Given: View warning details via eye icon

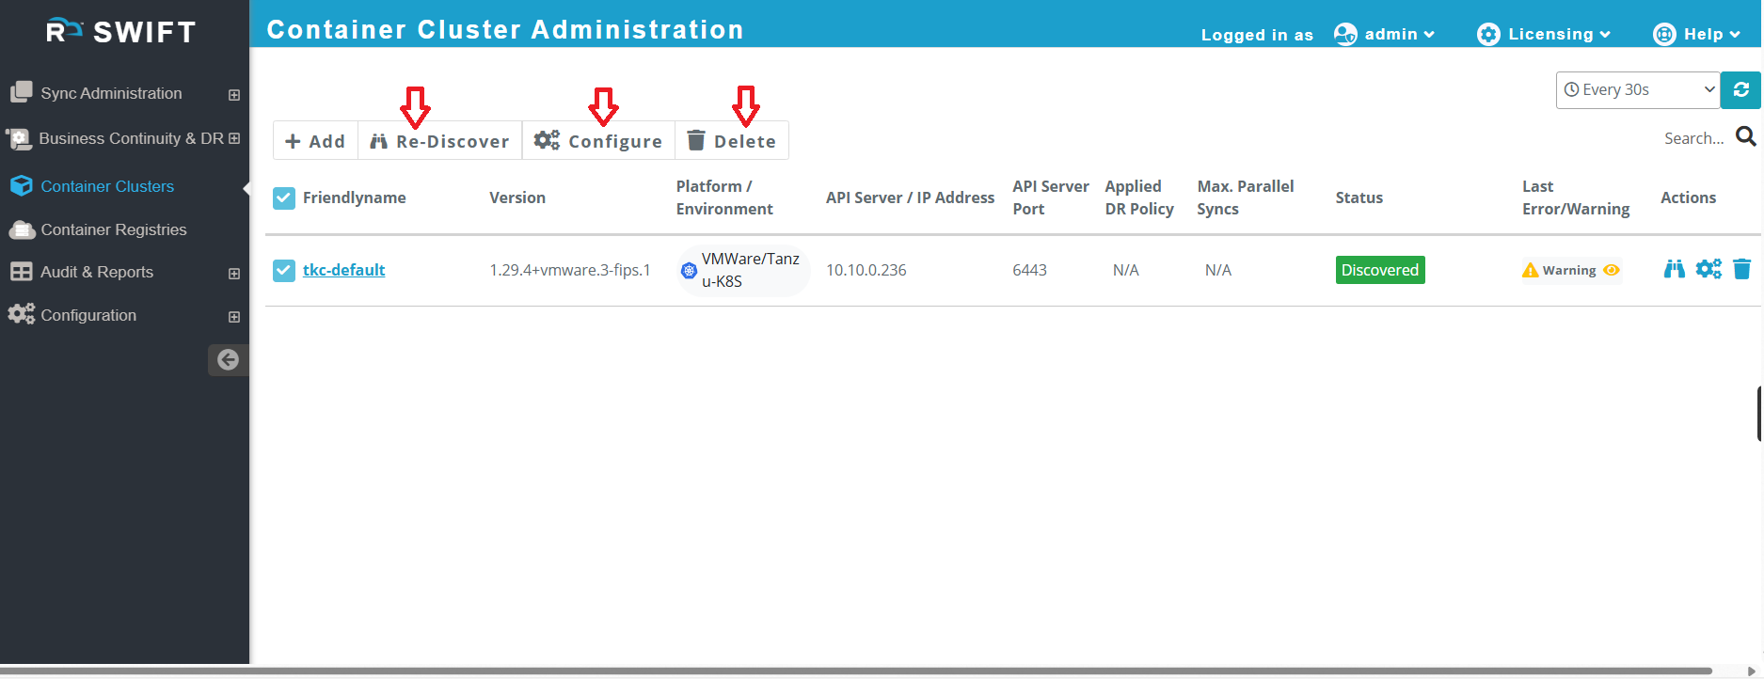Looking at the screenshot, I should click(x=1612, y=270).
